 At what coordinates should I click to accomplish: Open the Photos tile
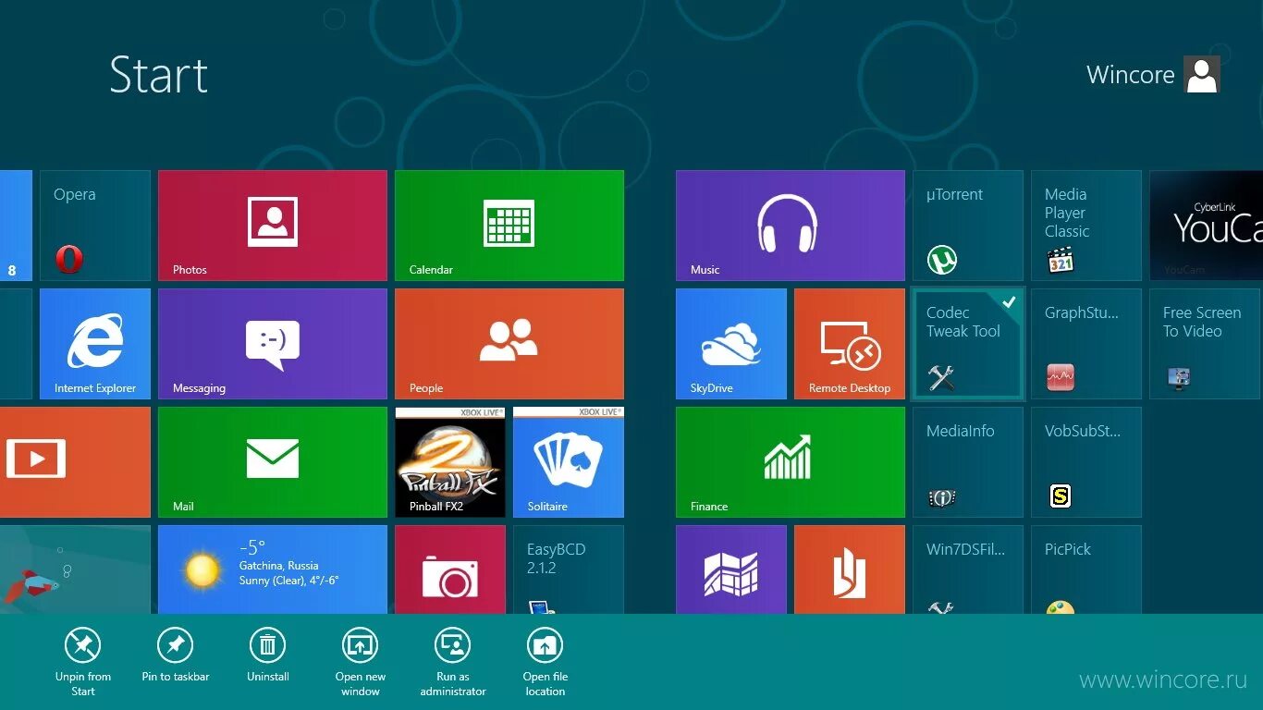click(x=273, y=226)
